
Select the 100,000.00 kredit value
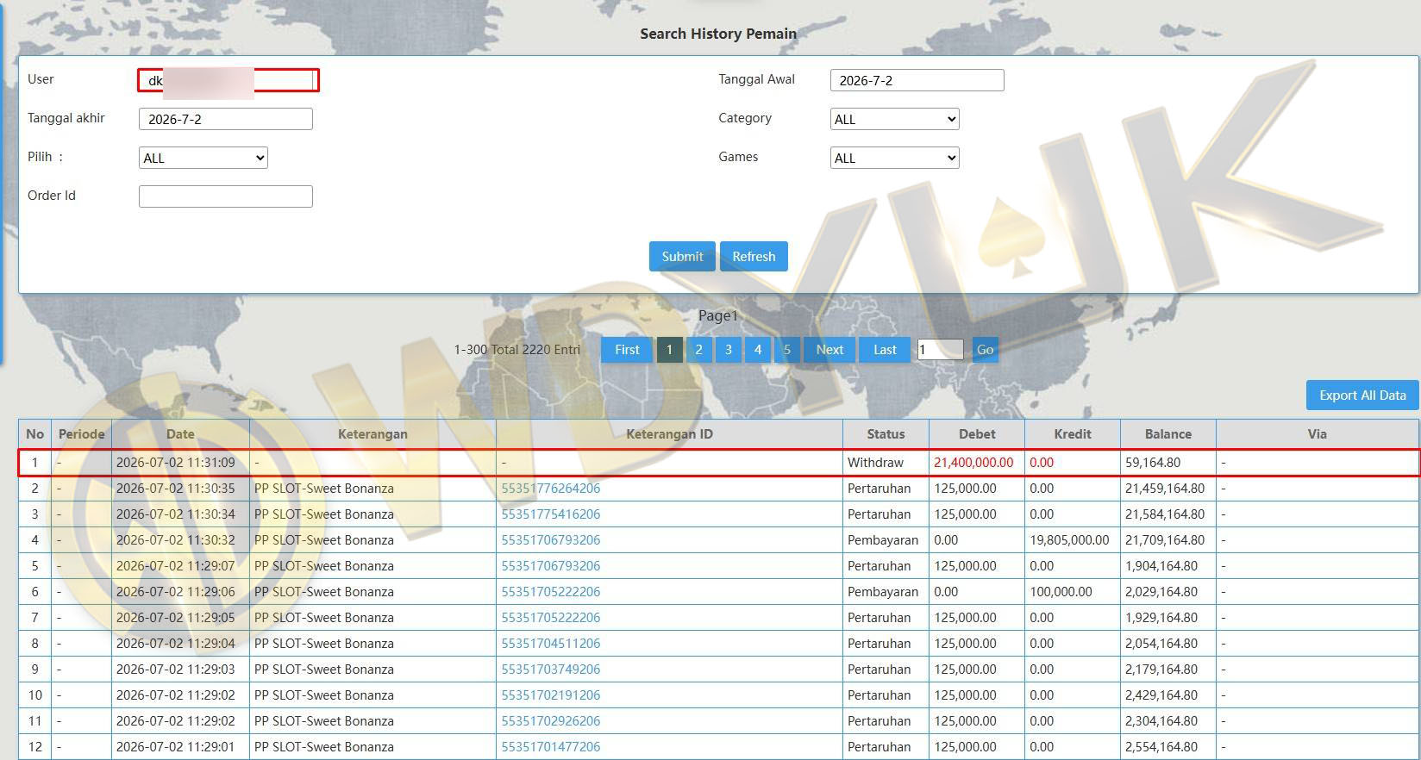click(x=1073, y=592)
